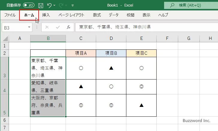The image size is (218, 131).
Task: Click the triangle in 項目C row 5
Action: 141,105
